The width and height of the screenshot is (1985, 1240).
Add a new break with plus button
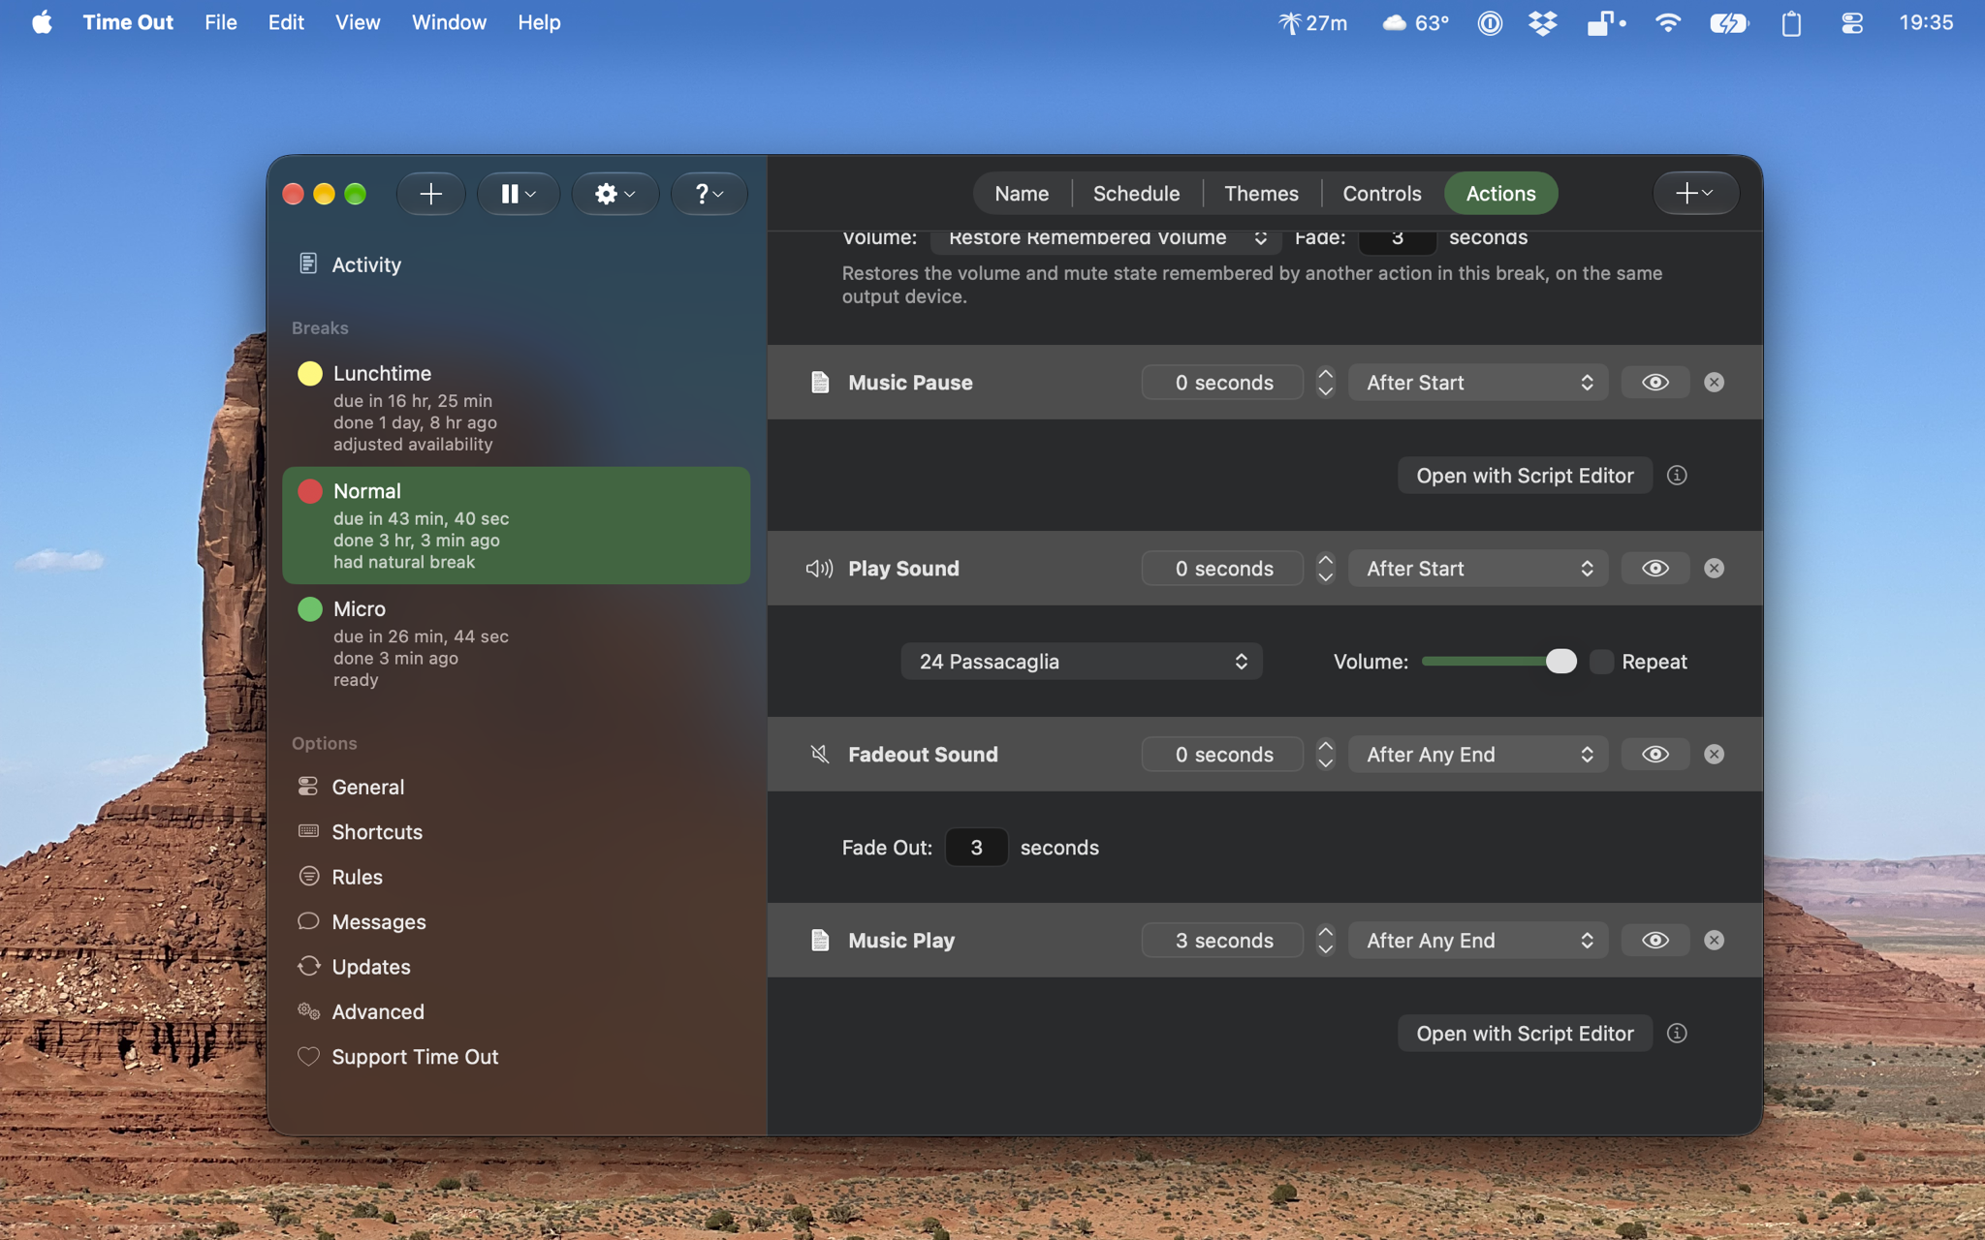(430, 194)
